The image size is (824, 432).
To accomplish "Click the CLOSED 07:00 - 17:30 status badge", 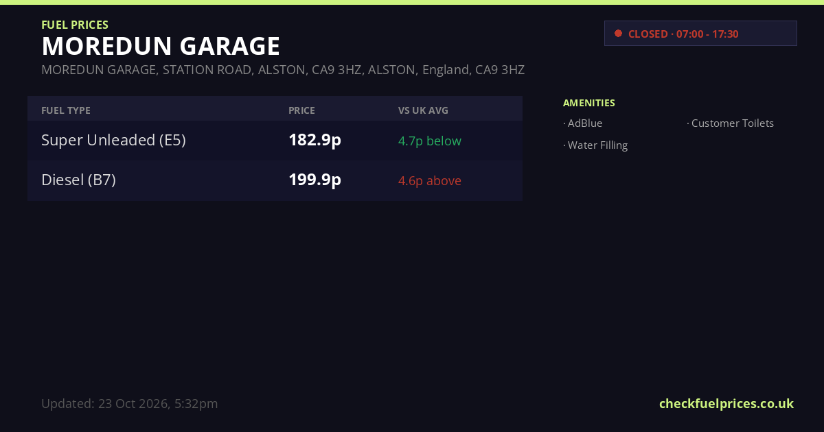I will [x=700, y=34].
